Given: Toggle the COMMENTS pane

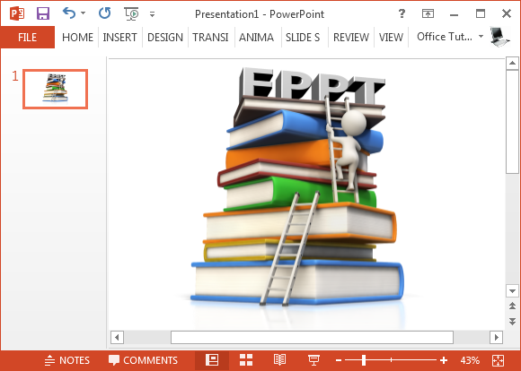Looking at the screenshot, I should [x=143, y=360].
